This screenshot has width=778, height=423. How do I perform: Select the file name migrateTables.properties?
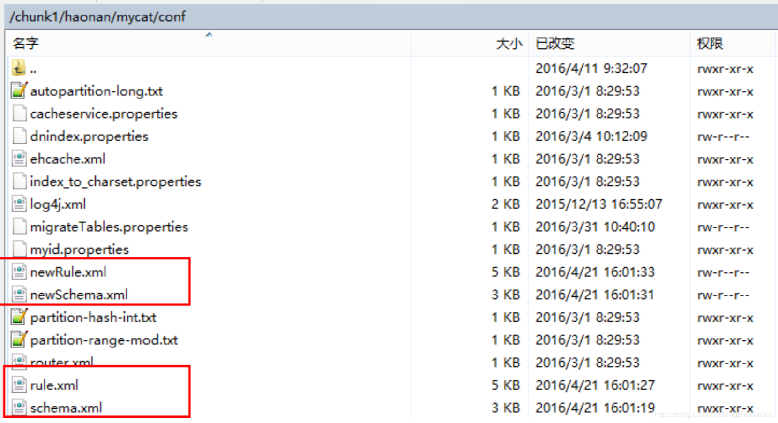pyautogui.click(x=109, y=227)
